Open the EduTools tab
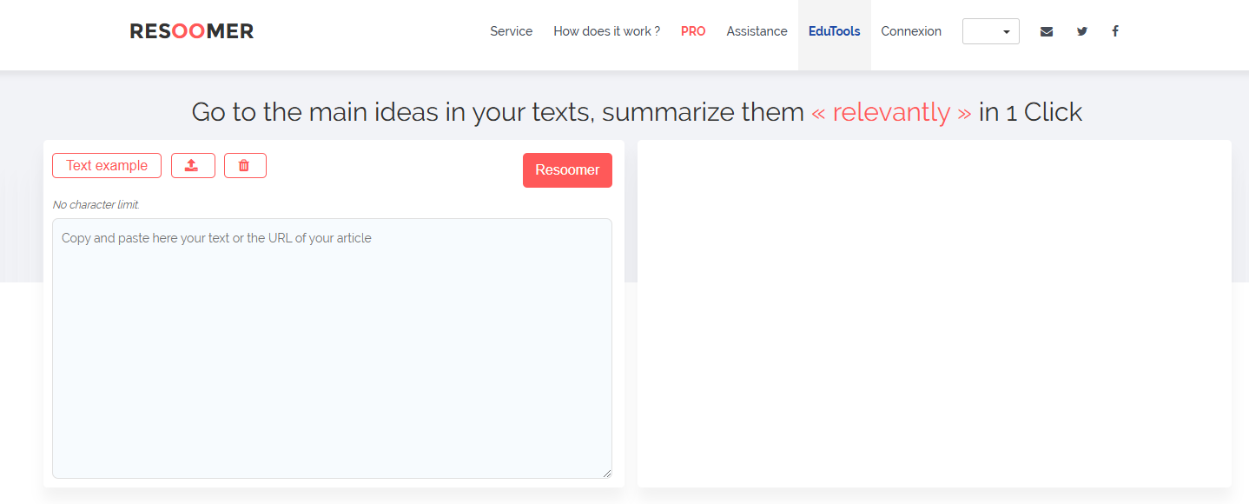Screen dimensions: 1249x504 pos(834,31)
